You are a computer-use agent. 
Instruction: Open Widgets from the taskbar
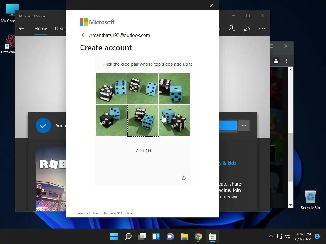tap(156, 236)
